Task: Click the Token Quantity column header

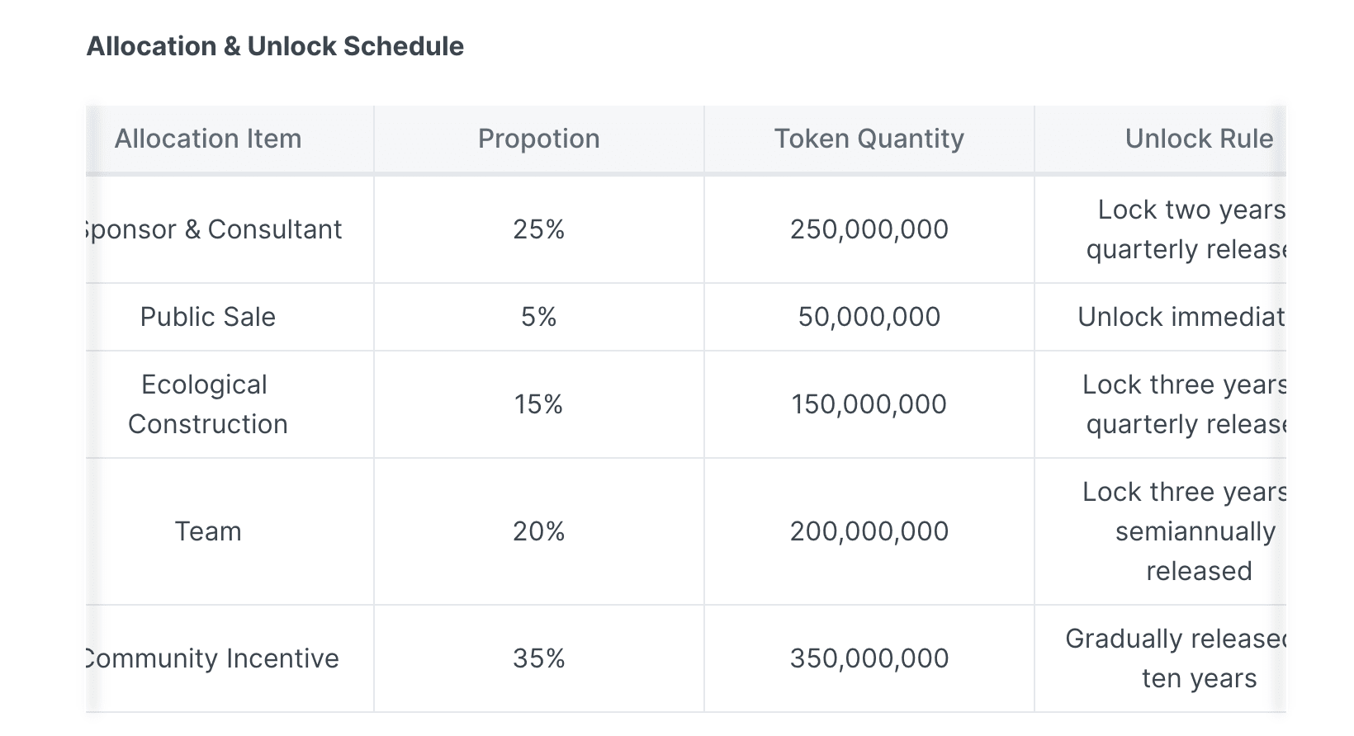Action: click(869, 139)
